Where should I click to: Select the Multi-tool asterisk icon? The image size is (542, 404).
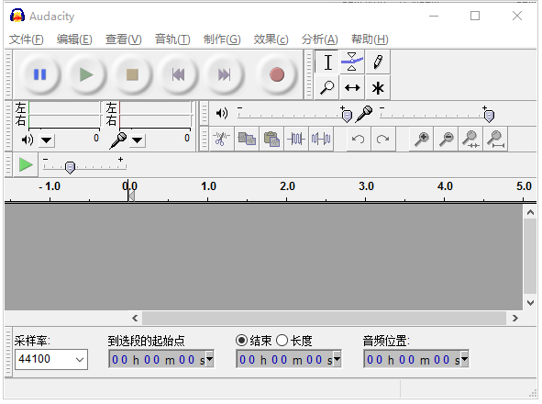click(378, 88)
